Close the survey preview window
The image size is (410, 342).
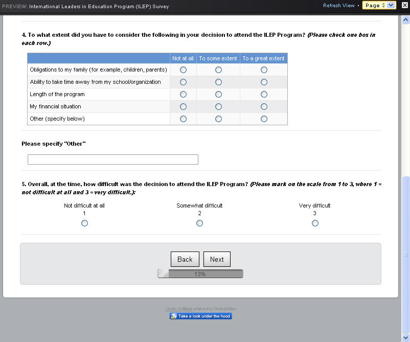[x=404, y=5]
